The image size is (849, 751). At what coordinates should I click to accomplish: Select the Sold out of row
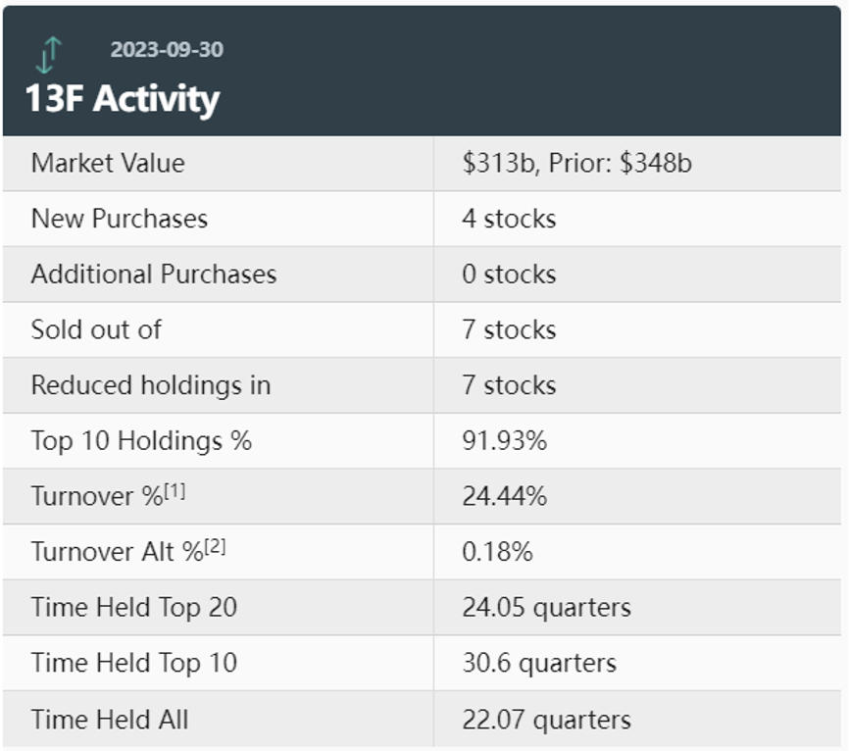[x=96, y=329]
